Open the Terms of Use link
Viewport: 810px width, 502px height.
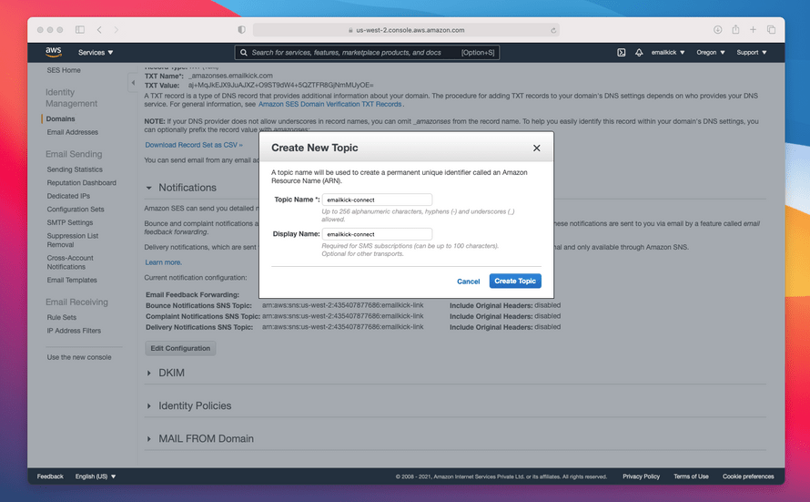point(691,476)
